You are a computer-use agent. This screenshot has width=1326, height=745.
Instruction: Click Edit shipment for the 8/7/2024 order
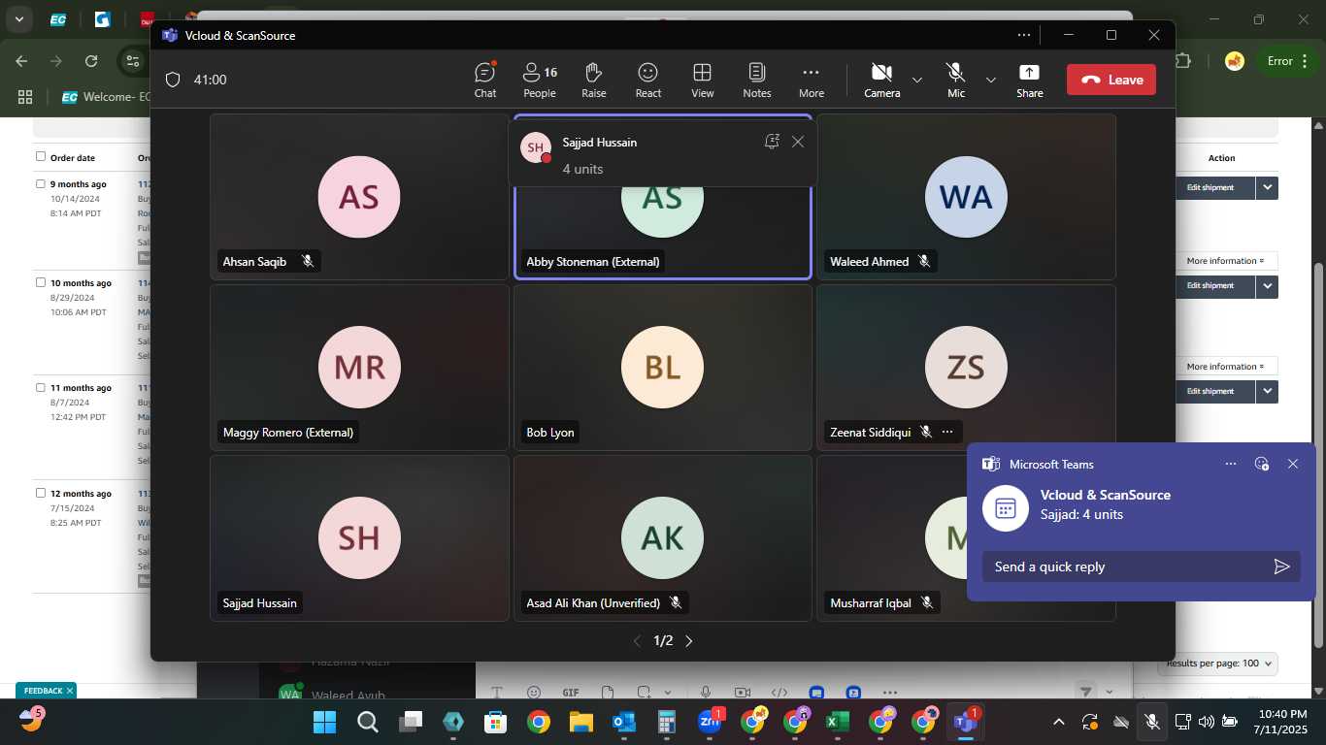point(1214,392)
